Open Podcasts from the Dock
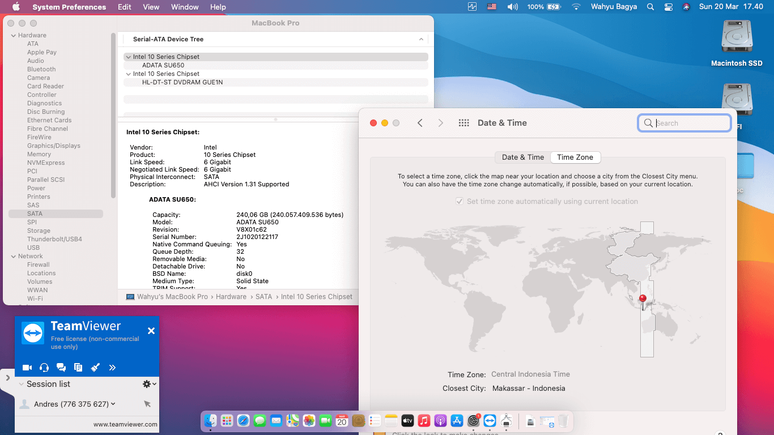Screen dimensions: 774x435 pos(441,421)
